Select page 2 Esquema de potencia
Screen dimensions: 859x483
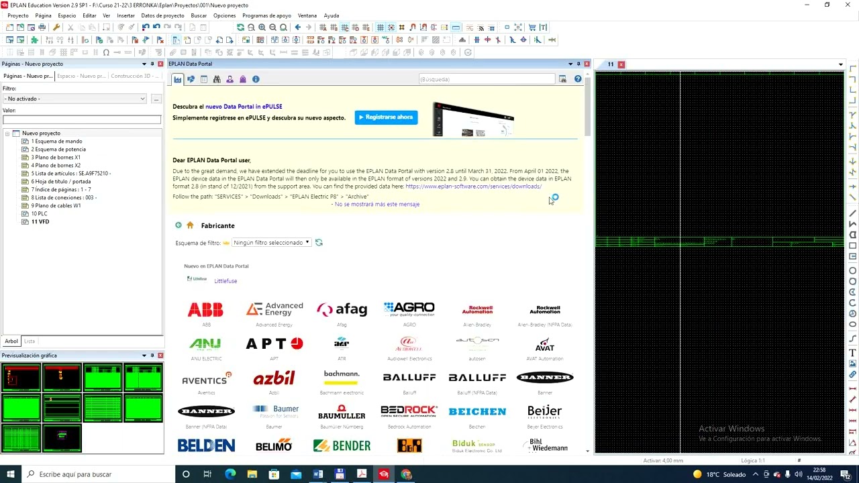[58, 150]
